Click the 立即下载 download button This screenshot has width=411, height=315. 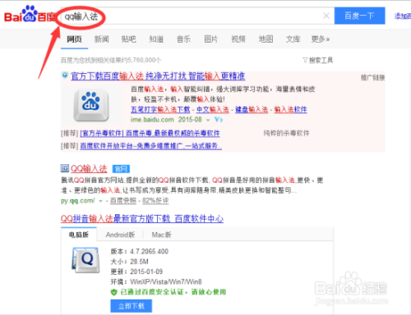[131, 306]
